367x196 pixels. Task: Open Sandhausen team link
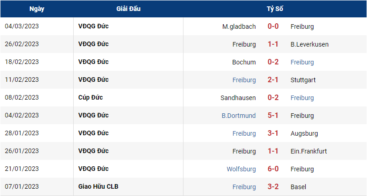click(238, 98)
